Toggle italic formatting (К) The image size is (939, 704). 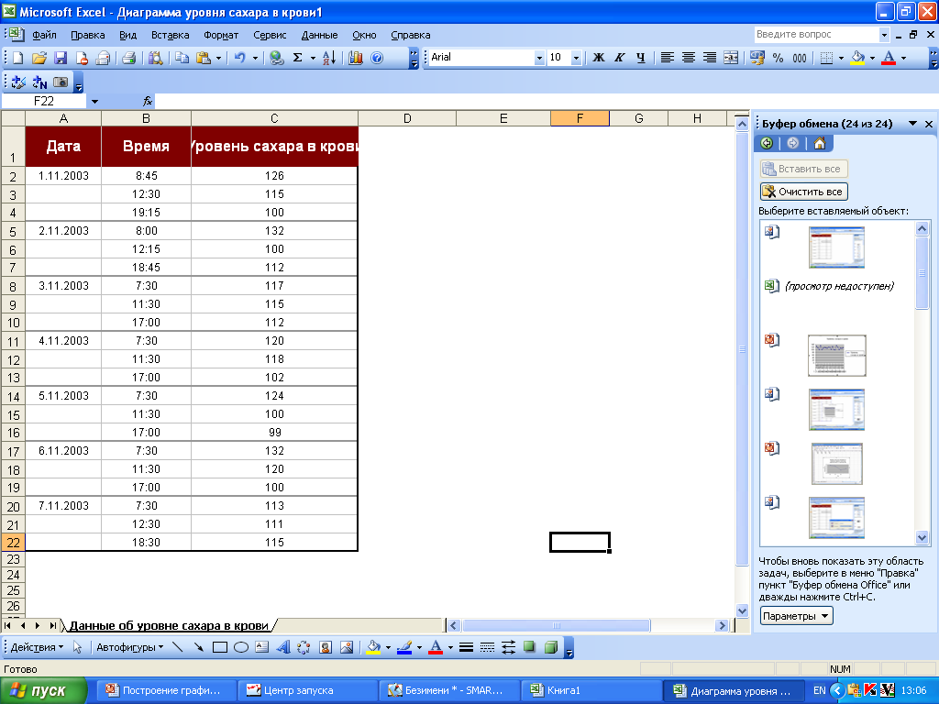pyautogui.click(x=620, y=58)
